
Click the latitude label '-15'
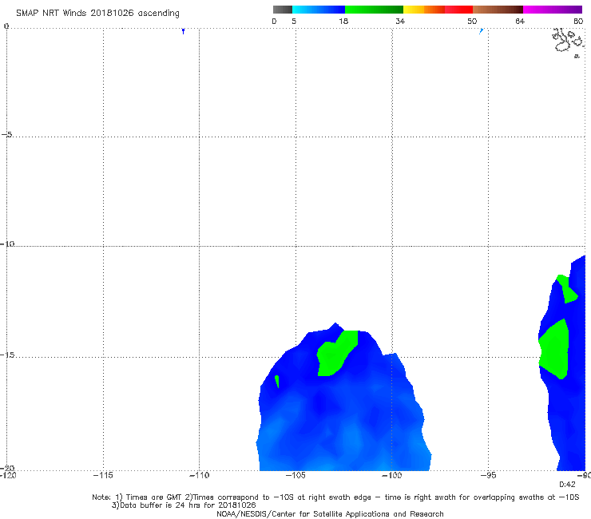pyautogui.click(x=7, y=355)
